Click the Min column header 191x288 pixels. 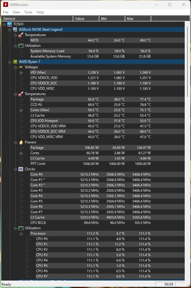(x=112, y=18)
